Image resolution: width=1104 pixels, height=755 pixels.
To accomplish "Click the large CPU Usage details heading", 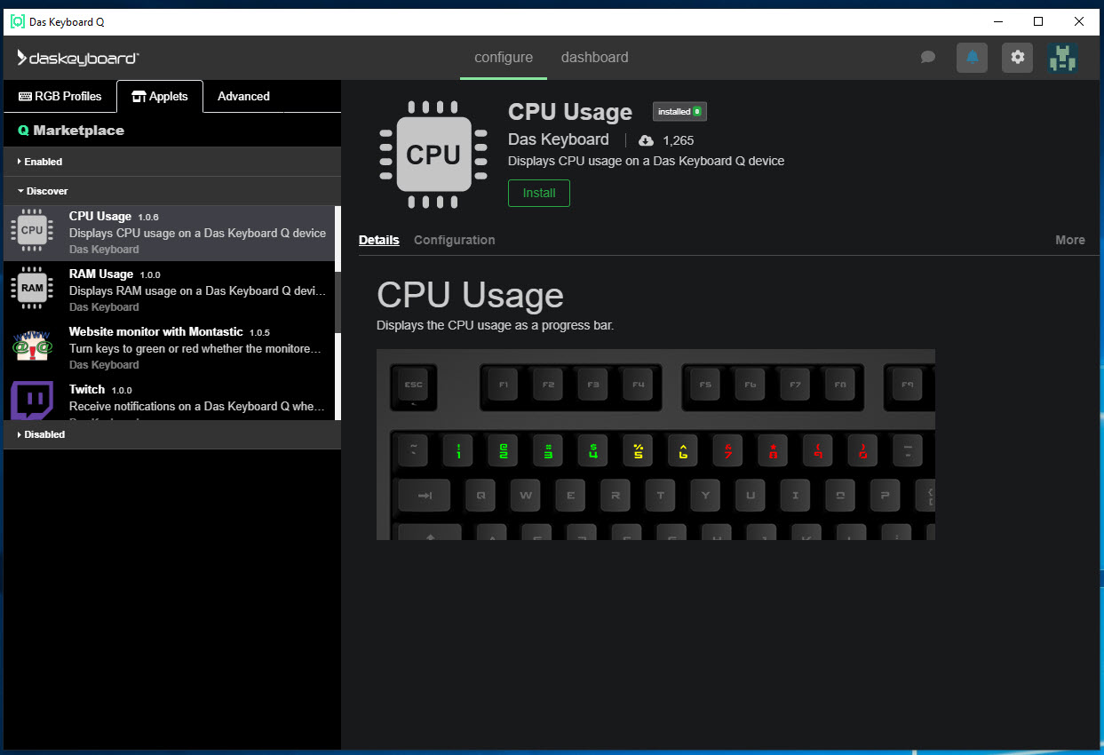I will [470, 295].
